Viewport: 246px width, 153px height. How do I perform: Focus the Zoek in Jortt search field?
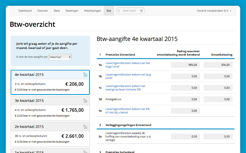click(x=130, y=11)
